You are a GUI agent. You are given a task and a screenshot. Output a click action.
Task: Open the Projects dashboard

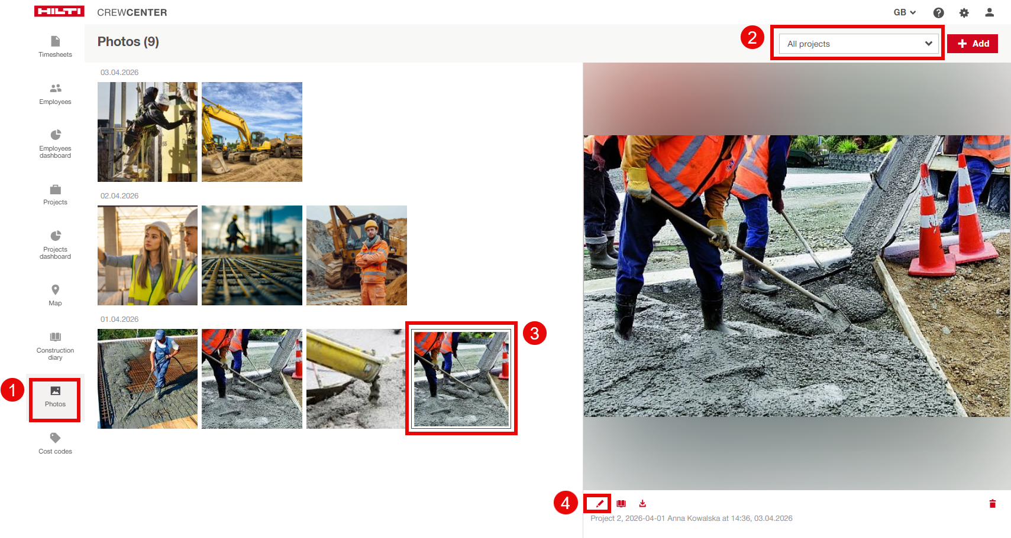[x=55, y=245]
